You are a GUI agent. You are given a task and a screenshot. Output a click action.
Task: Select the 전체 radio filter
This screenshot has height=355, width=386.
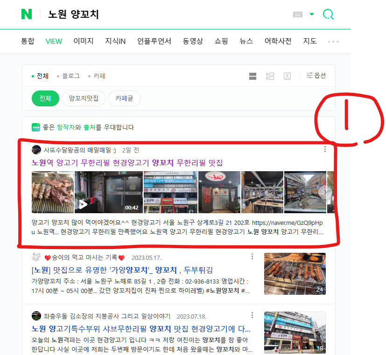(40, 76)
